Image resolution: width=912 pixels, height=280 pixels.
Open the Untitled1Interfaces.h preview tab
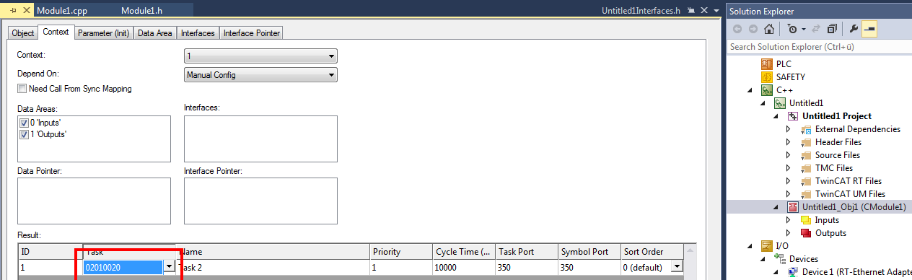[x=641, y=11]
